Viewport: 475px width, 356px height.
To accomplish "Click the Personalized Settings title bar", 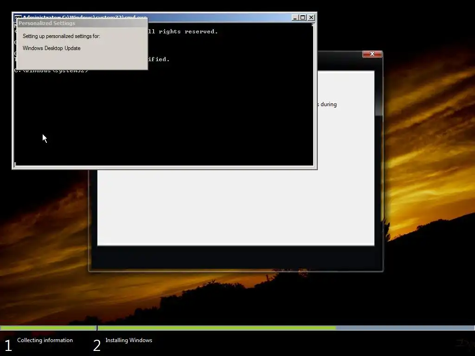I will coord(82,23).
